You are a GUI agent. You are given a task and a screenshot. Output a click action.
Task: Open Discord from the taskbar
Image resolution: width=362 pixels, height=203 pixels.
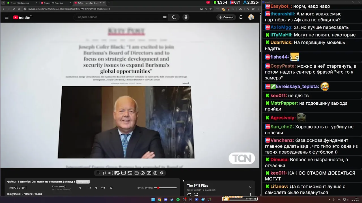tap(165, 200)
